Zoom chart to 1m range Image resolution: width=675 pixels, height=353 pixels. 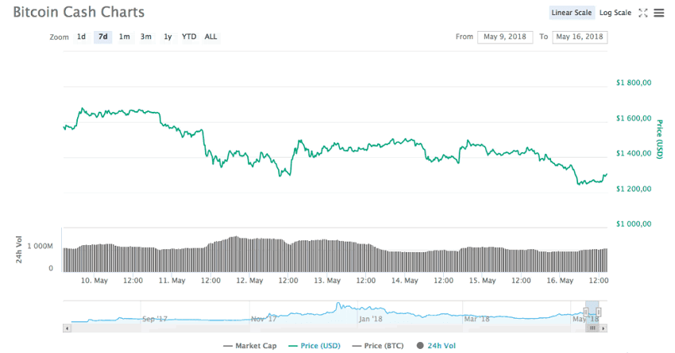[125, 36]
